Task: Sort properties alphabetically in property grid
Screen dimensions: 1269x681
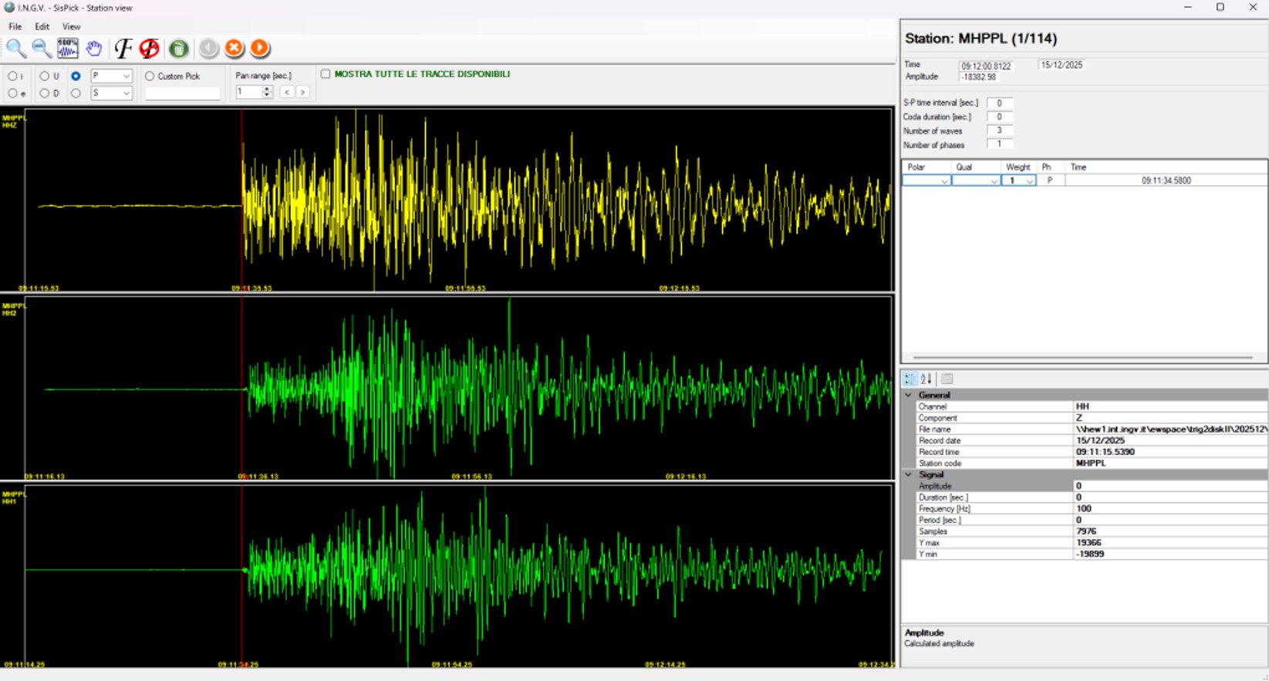Action: 926,379
